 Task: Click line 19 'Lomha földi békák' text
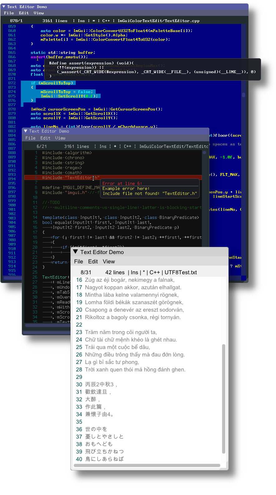click(x=134, y=302)
